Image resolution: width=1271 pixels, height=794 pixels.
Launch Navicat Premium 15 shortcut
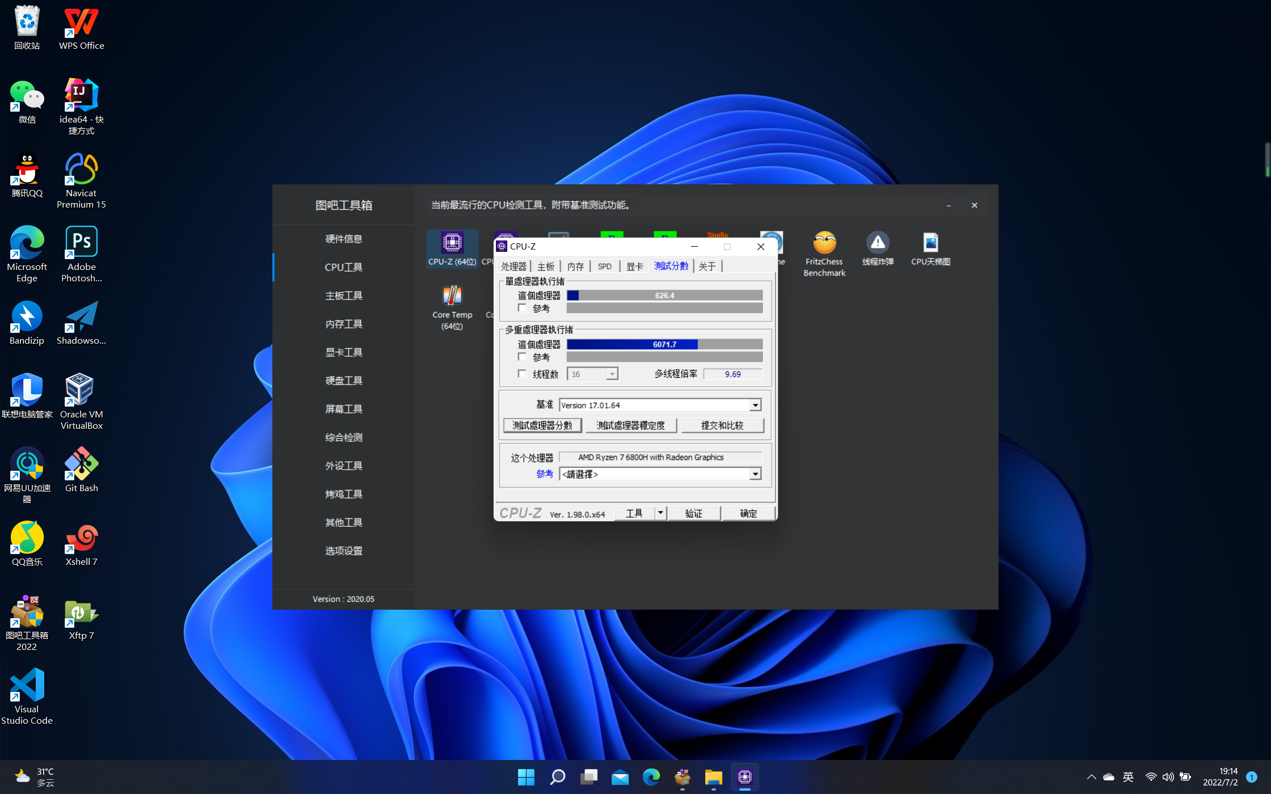81,180
